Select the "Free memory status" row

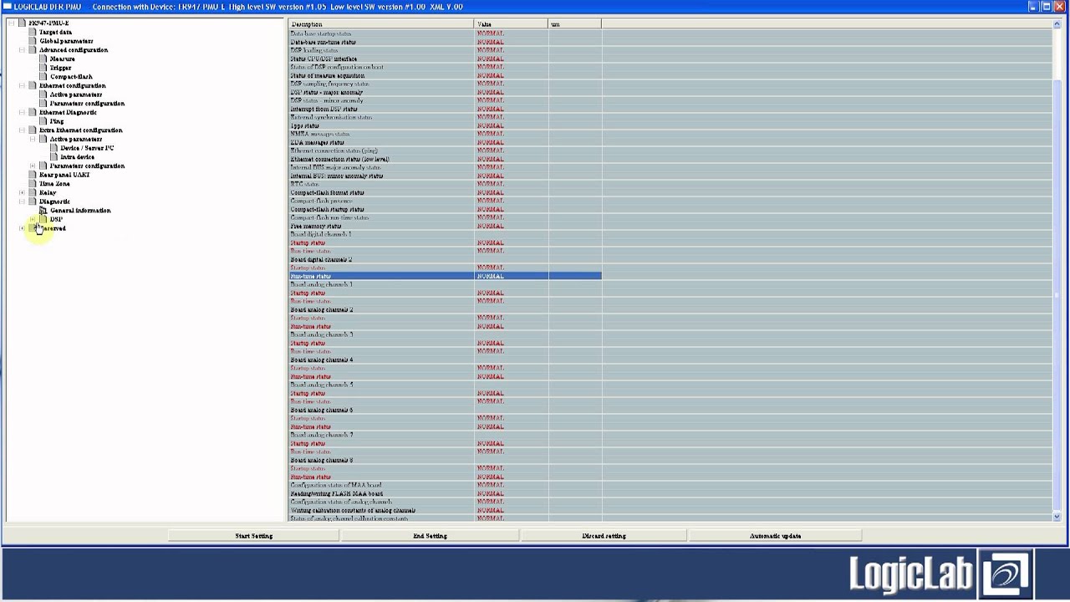[x=445, y=226]
